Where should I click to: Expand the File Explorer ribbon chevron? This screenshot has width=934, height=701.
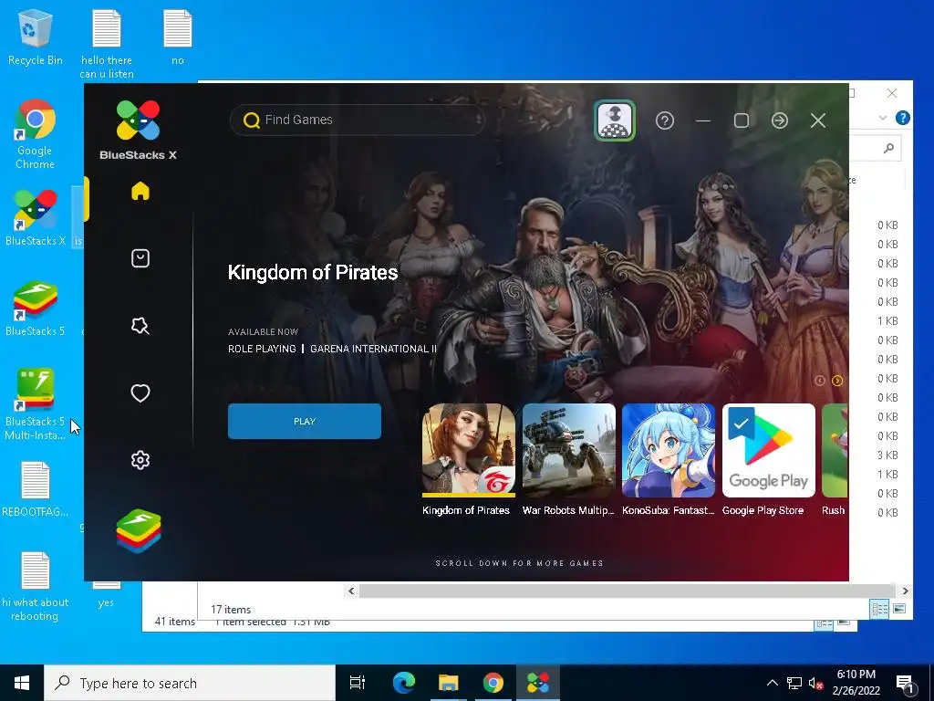tap(883, 118)
